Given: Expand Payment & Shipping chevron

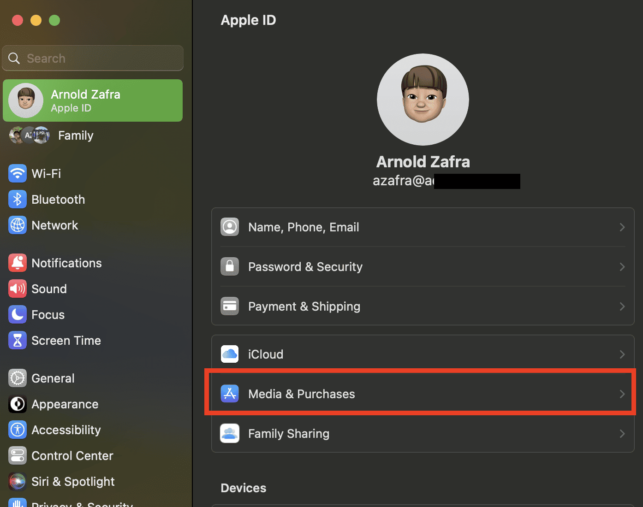Looking at the screenshot, I should [x=622, y=307].
